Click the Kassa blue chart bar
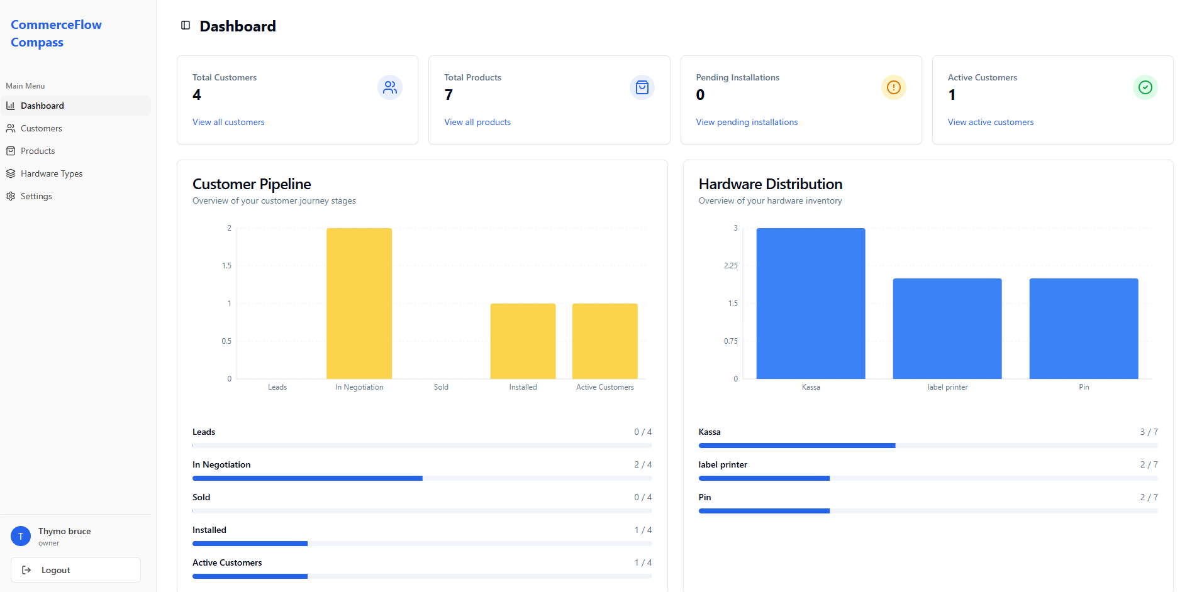The image size is (1192, 592). (x=810, y=304)
